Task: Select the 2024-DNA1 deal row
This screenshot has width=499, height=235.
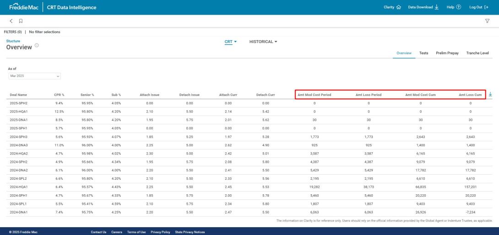Action: click(x=249, y=213)
